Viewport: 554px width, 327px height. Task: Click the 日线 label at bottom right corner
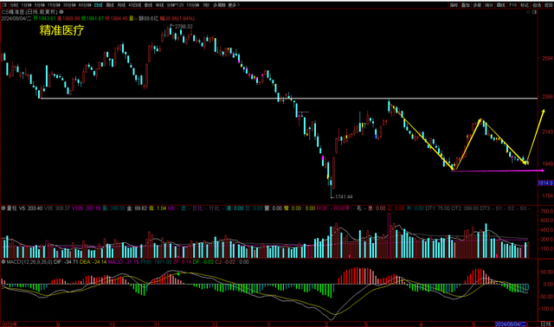coord(546,324)
